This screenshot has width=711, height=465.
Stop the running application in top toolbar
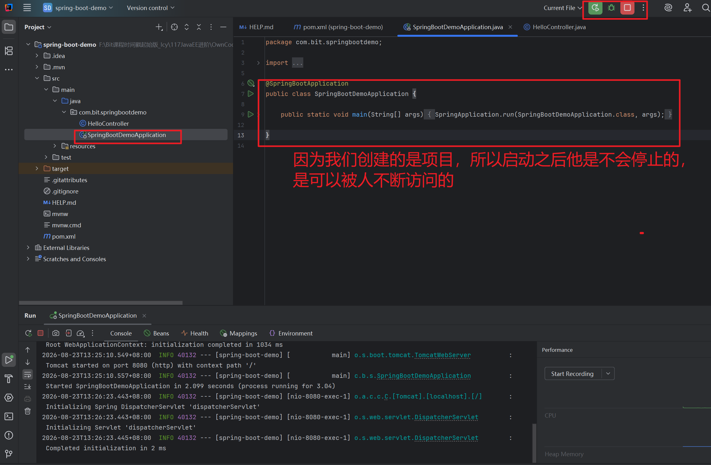pos(627,8)
